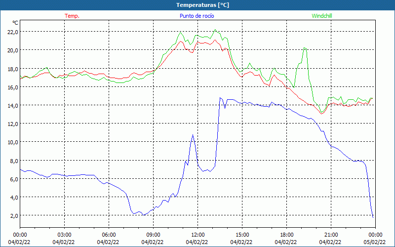Viewport: 395px width, 247px height.
Task: Select the blue Punto de rocío legend label
Action: click(x=197, y=16)
